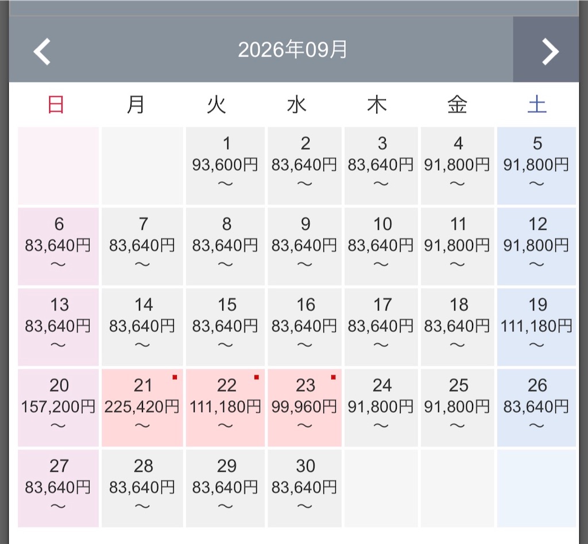
Task: Click the 2026年09月 month title
Action: pos(292,49)
